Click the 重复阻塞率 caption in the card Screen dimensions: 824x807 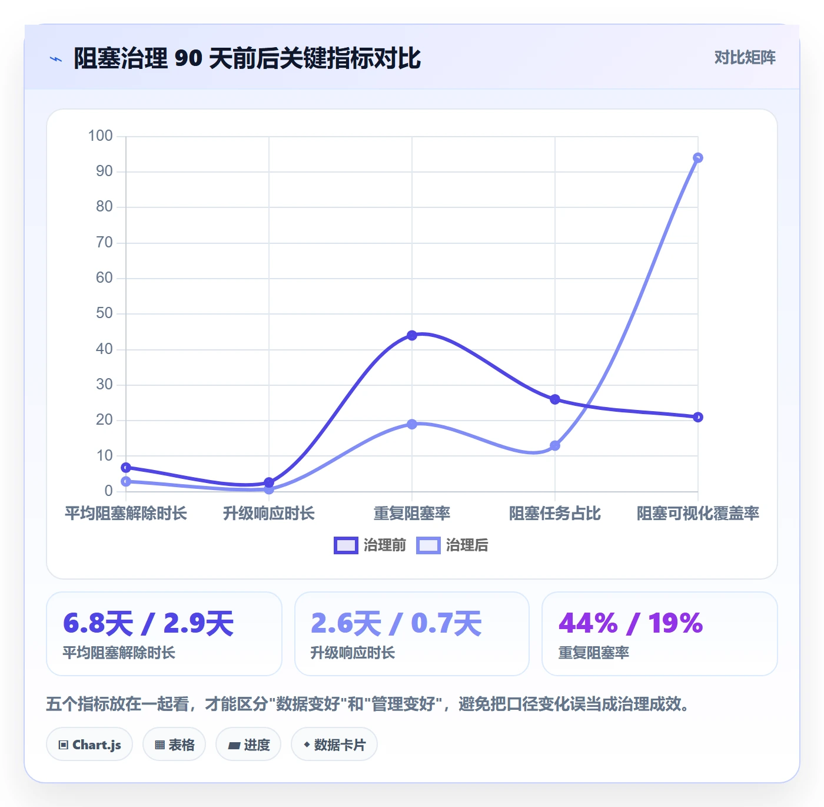pyautogui.click(x=594, y=653)
